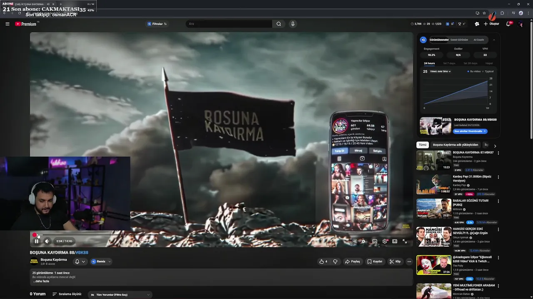Toggle the Bu video chart legend
Screen dimensions: 533x299
(474, 71)
